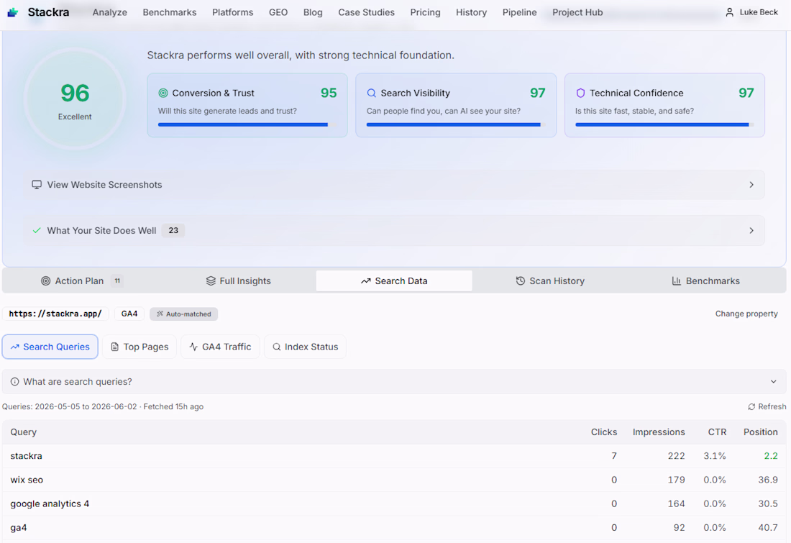
Task: Click the Refresh circular arrow icon
Action: coord(751,407)
